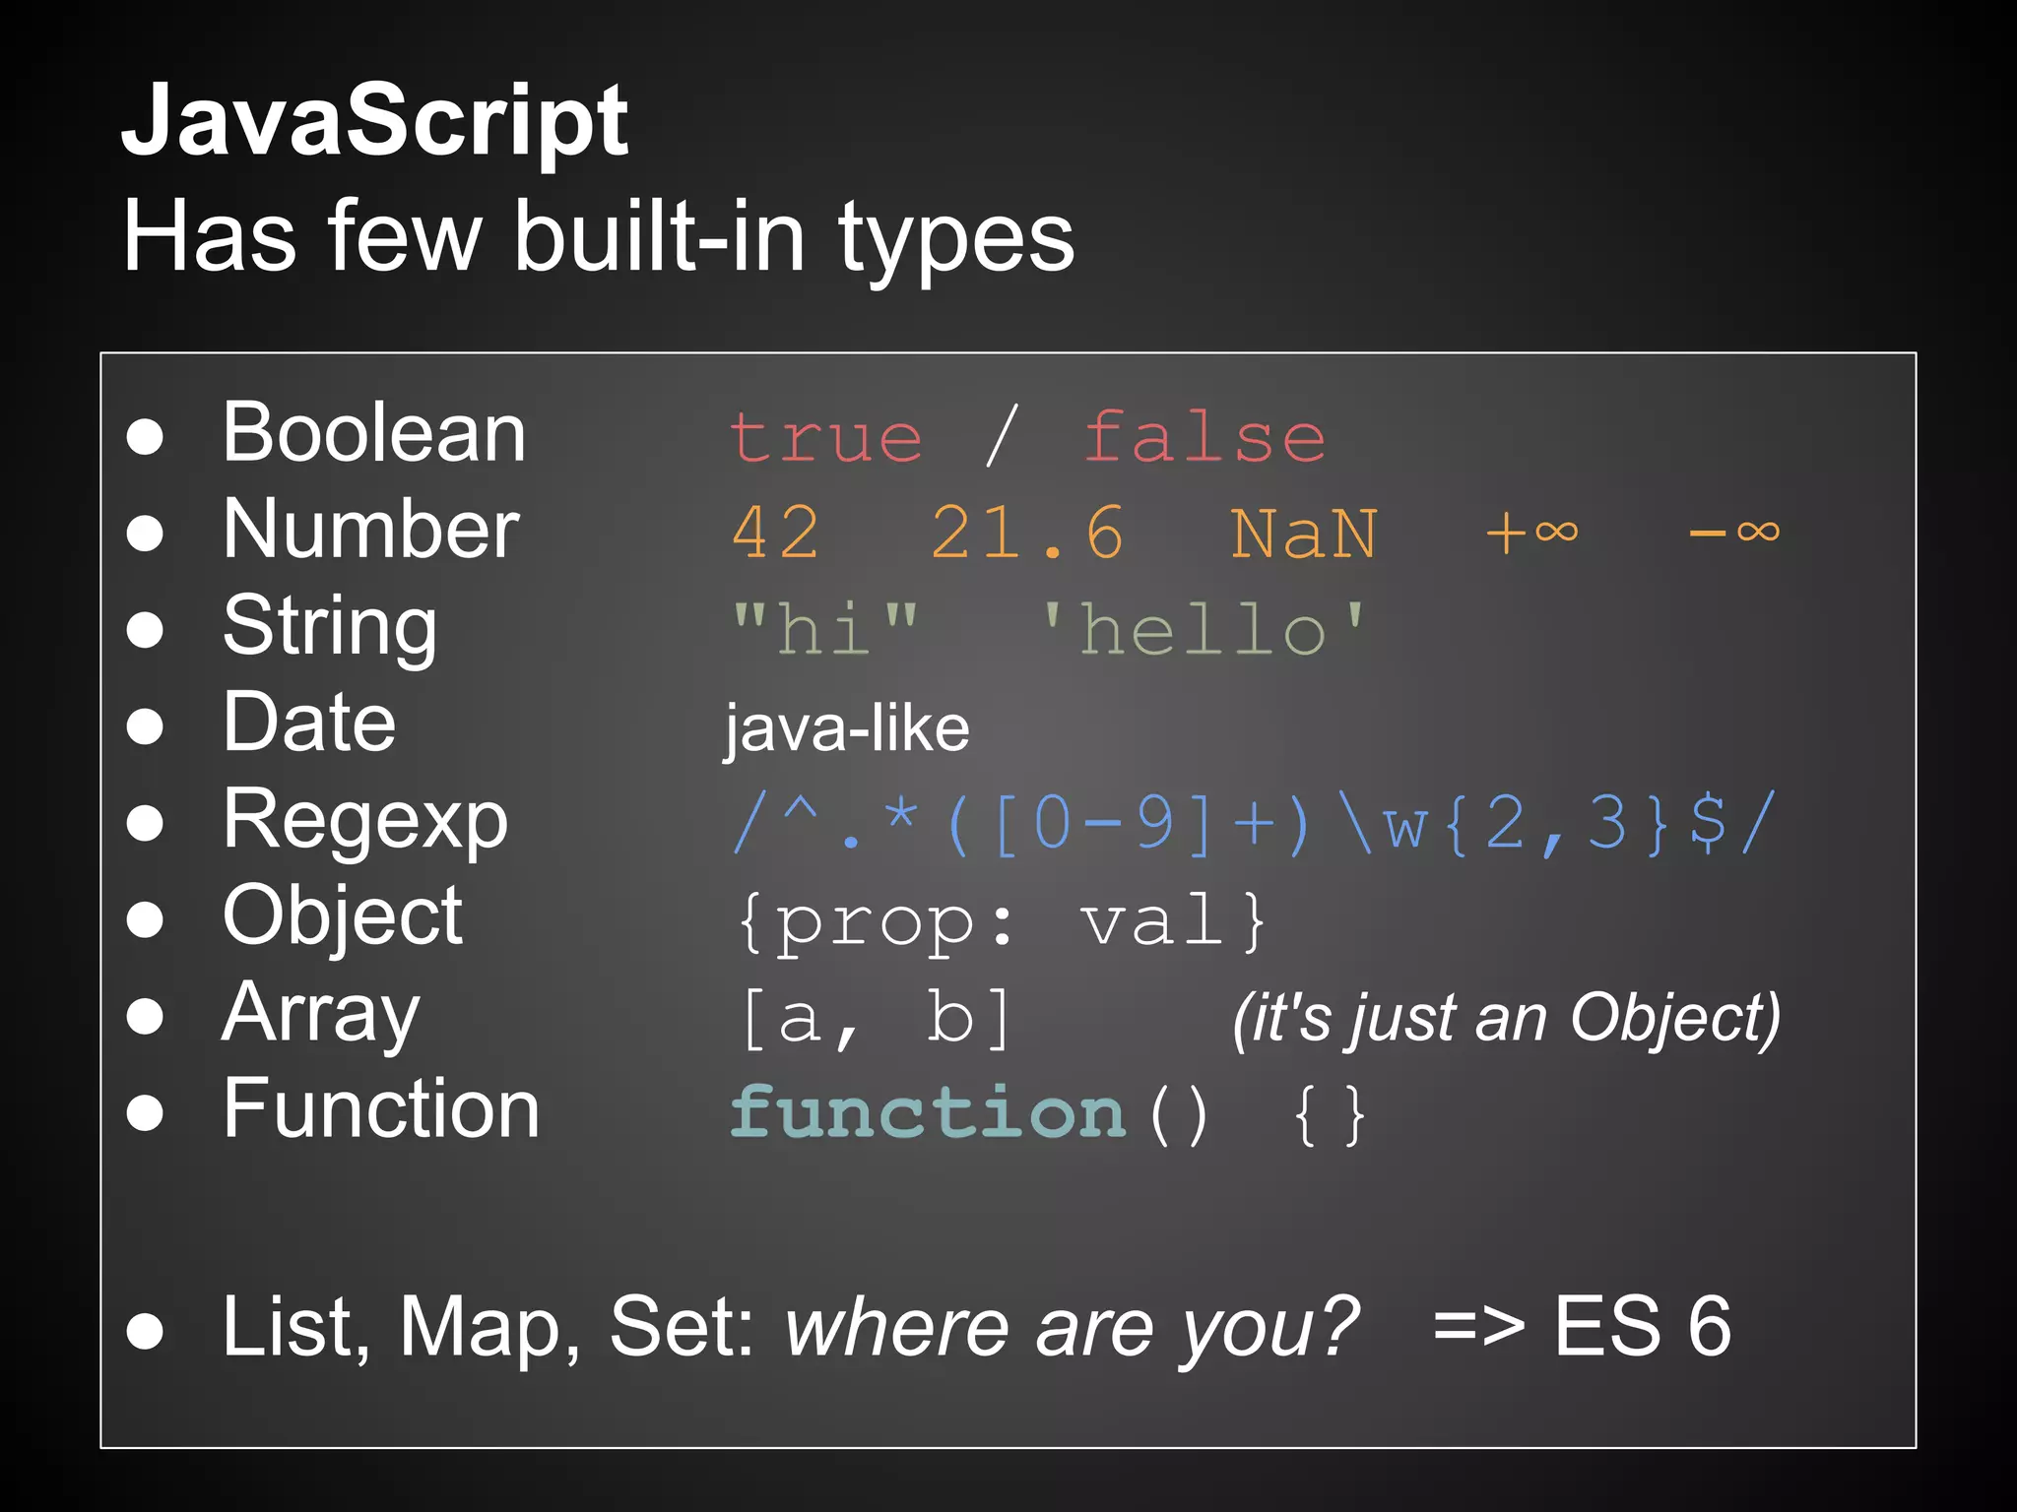
Task: Select the Number type label
Action: 370,530
